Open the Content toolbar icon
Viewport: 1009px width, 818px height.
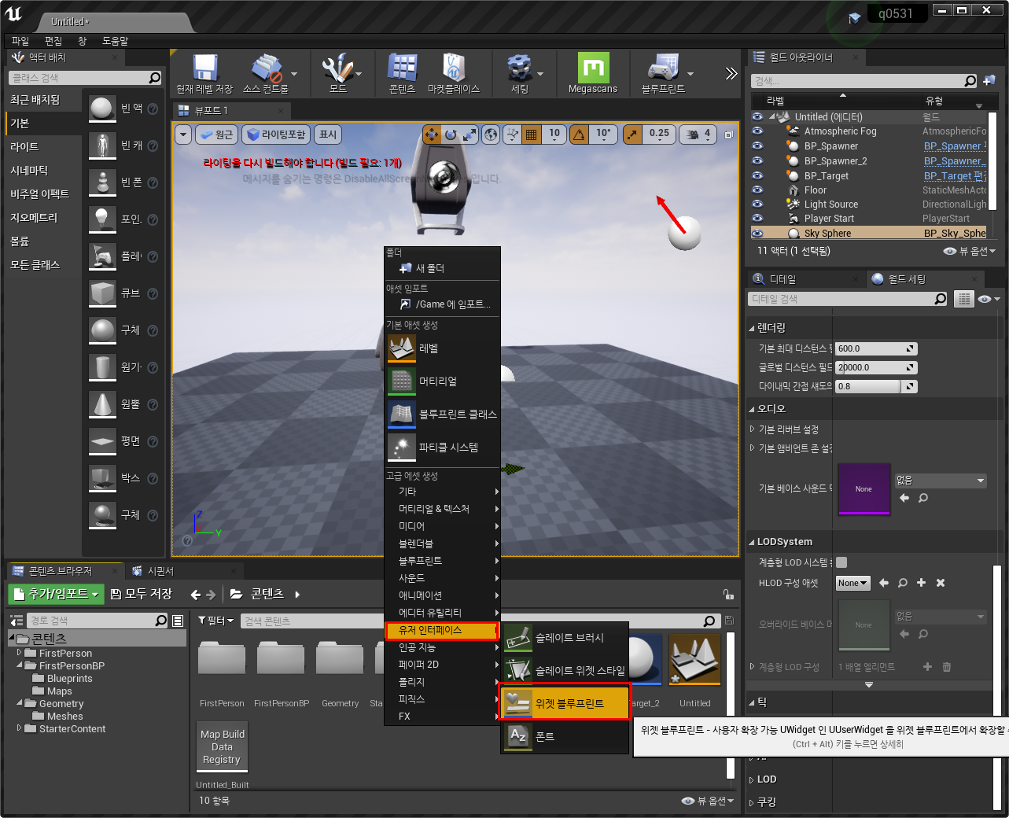[x=402, y=68]
